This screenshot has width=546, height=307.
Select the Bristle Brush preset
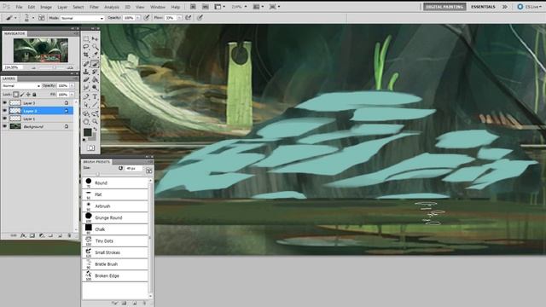click(115, 264)
